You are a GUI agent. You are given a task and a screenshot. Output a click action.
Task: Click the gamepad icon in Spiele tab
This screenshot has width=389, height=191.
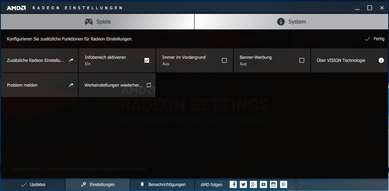coord(89,22)
